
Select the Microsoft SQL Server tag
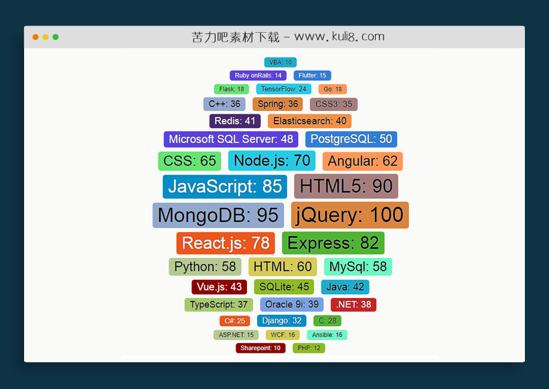232,139
